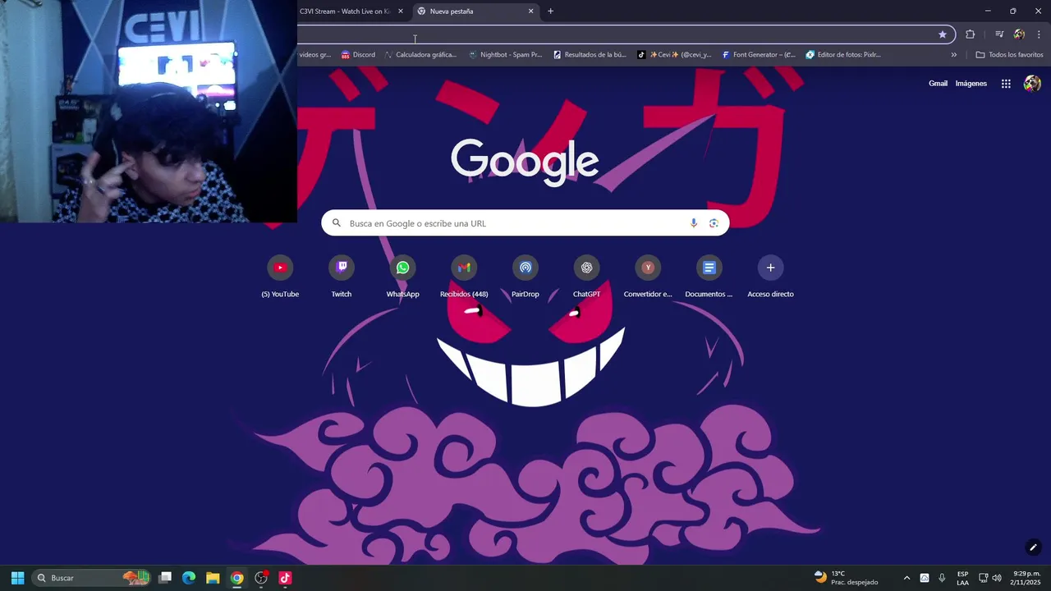
Task: Start voice search with the microphone icon
Action: click(694, 223)
